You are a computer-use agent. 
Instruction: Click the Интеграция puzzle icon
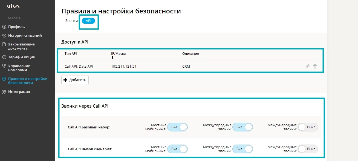(x=4, y=92)
